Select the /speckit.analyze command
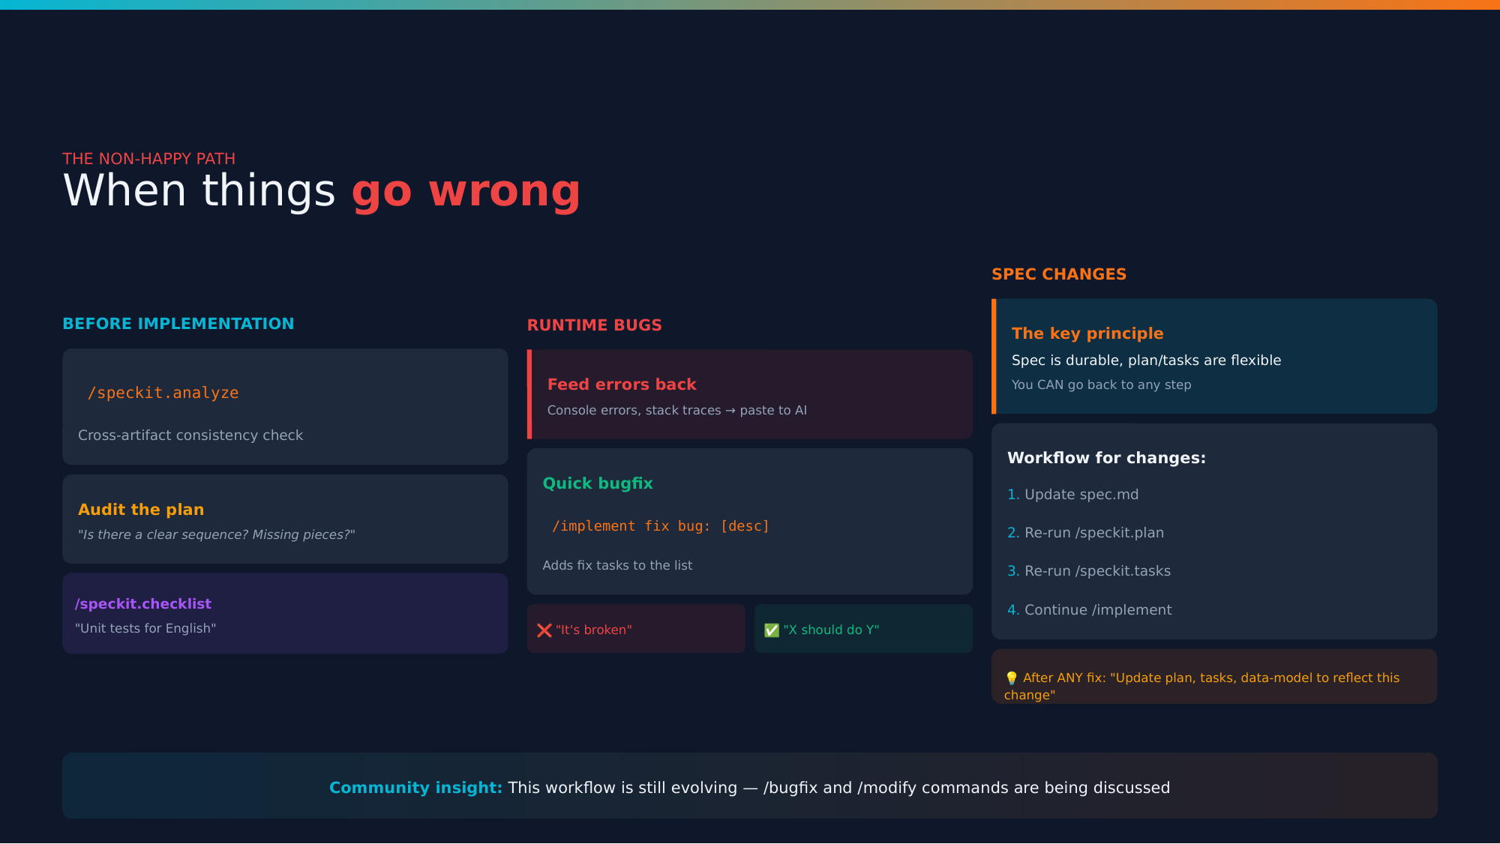 coord(163,392)
